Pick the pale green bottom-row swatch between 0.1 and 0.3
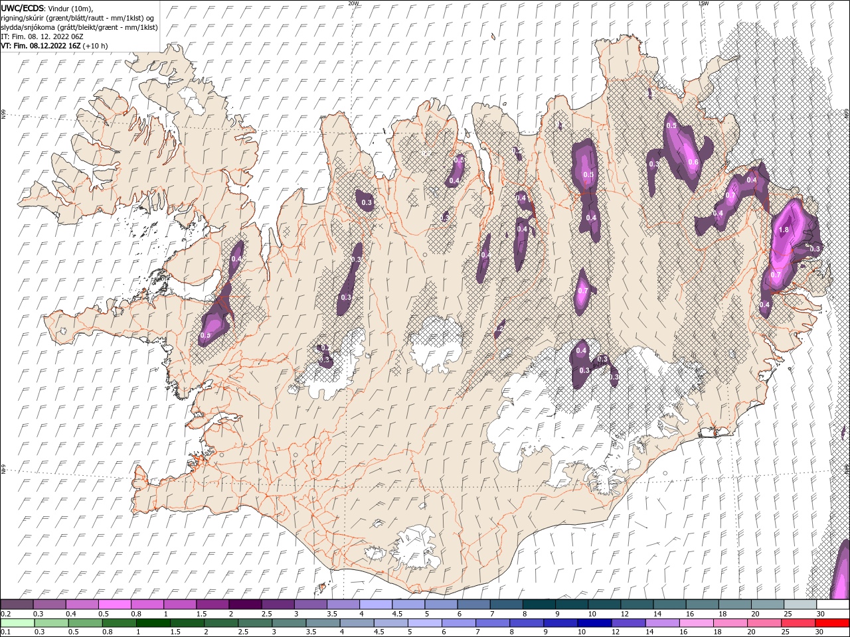 click(x=17, y=623)
